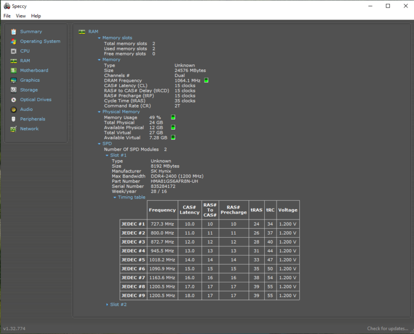Select the JEDEC #5 row header
Viewport: 414px width, 334px height.
(x=133, y=260)
